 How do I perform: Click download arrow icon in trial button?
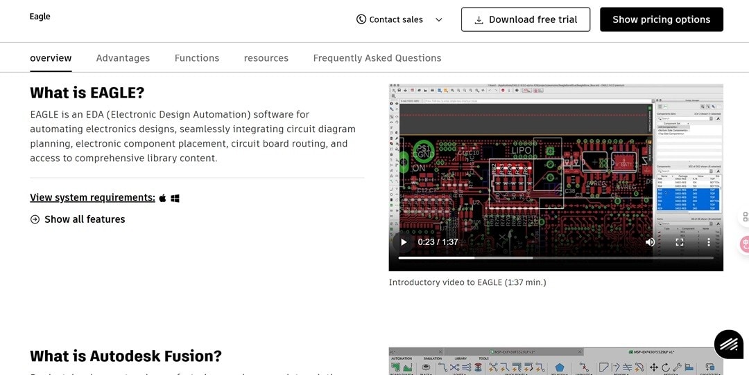[x=479, y=20]
